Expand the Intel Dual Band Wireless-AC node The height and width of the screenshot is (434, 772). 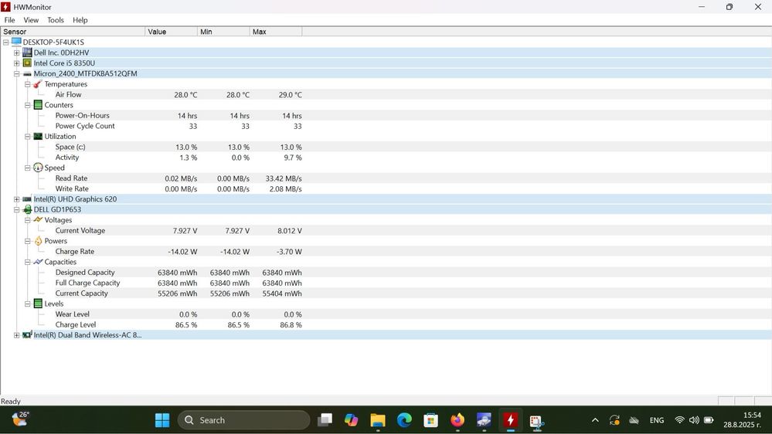click(x=17, y=335)
